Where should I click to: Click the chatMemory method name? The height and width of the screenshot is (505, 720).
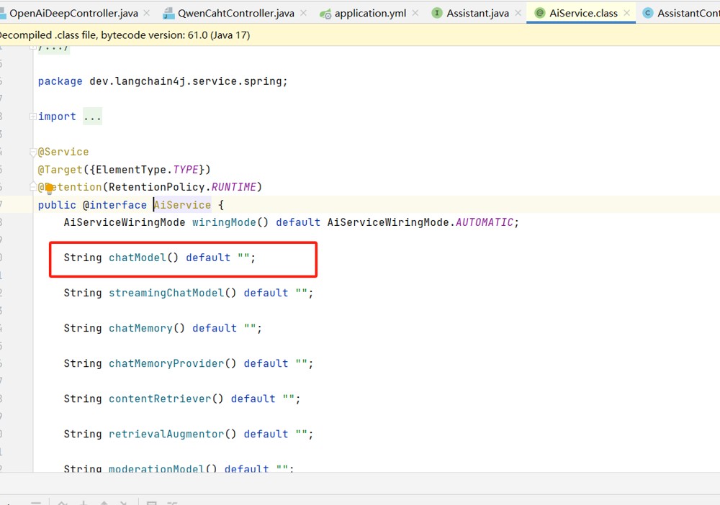point(140,329)
